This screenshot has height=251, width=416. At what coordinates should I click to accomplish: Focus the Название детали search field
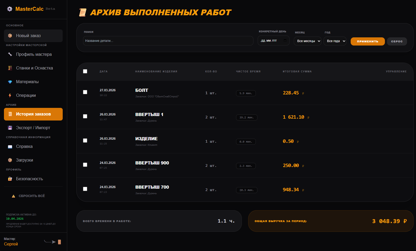(168, 41)
